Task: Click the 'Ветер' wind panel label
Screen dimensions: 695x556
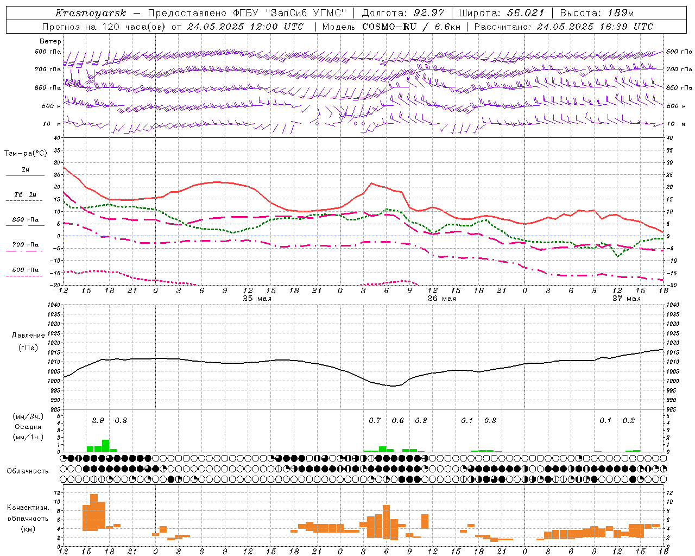Action: (x=50, y=41)
